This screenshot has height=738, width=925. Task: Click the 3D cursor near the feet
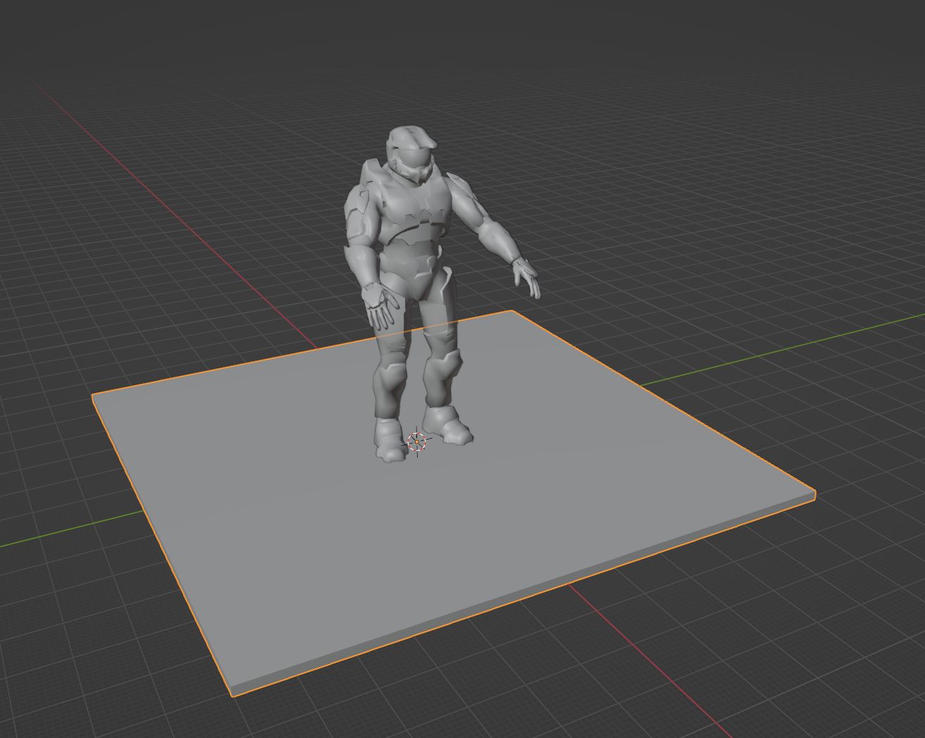point(418,442)
